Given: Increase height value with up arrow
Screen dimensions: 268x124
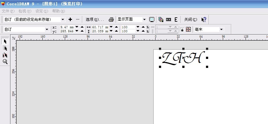Looking at the screenshot, I should pyautogui.click(x=117, y=31).
